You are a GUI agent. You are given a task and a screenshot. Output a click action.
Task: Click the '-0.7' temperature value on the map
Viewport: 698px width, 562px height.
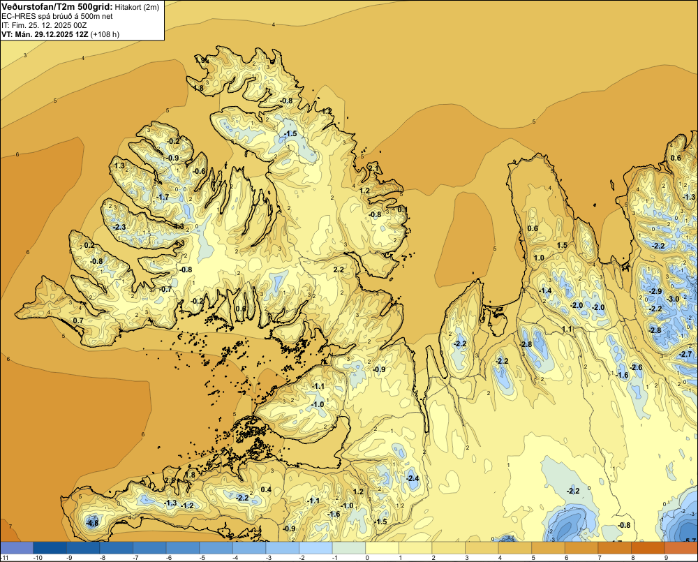[165, 290]
